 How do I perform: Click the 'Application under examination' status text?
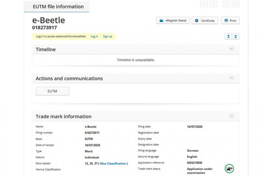point(200,171)
